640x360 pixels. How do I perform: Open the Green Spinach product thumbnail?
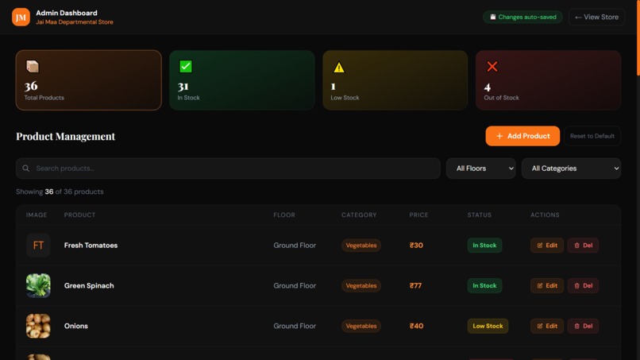[38, 285]
